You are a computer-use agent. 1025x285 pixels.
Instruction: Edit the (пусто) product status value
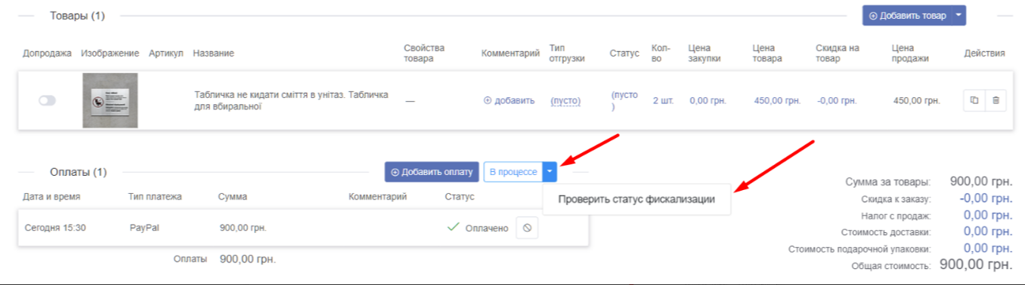click(624, 100)
